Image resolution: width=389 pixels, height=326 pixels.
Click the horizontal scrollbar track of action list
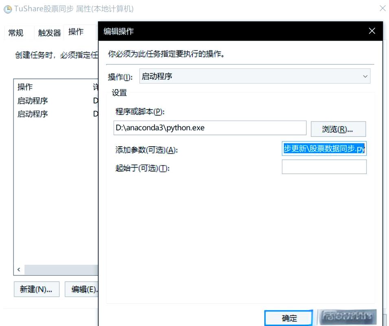pos(61,269)
